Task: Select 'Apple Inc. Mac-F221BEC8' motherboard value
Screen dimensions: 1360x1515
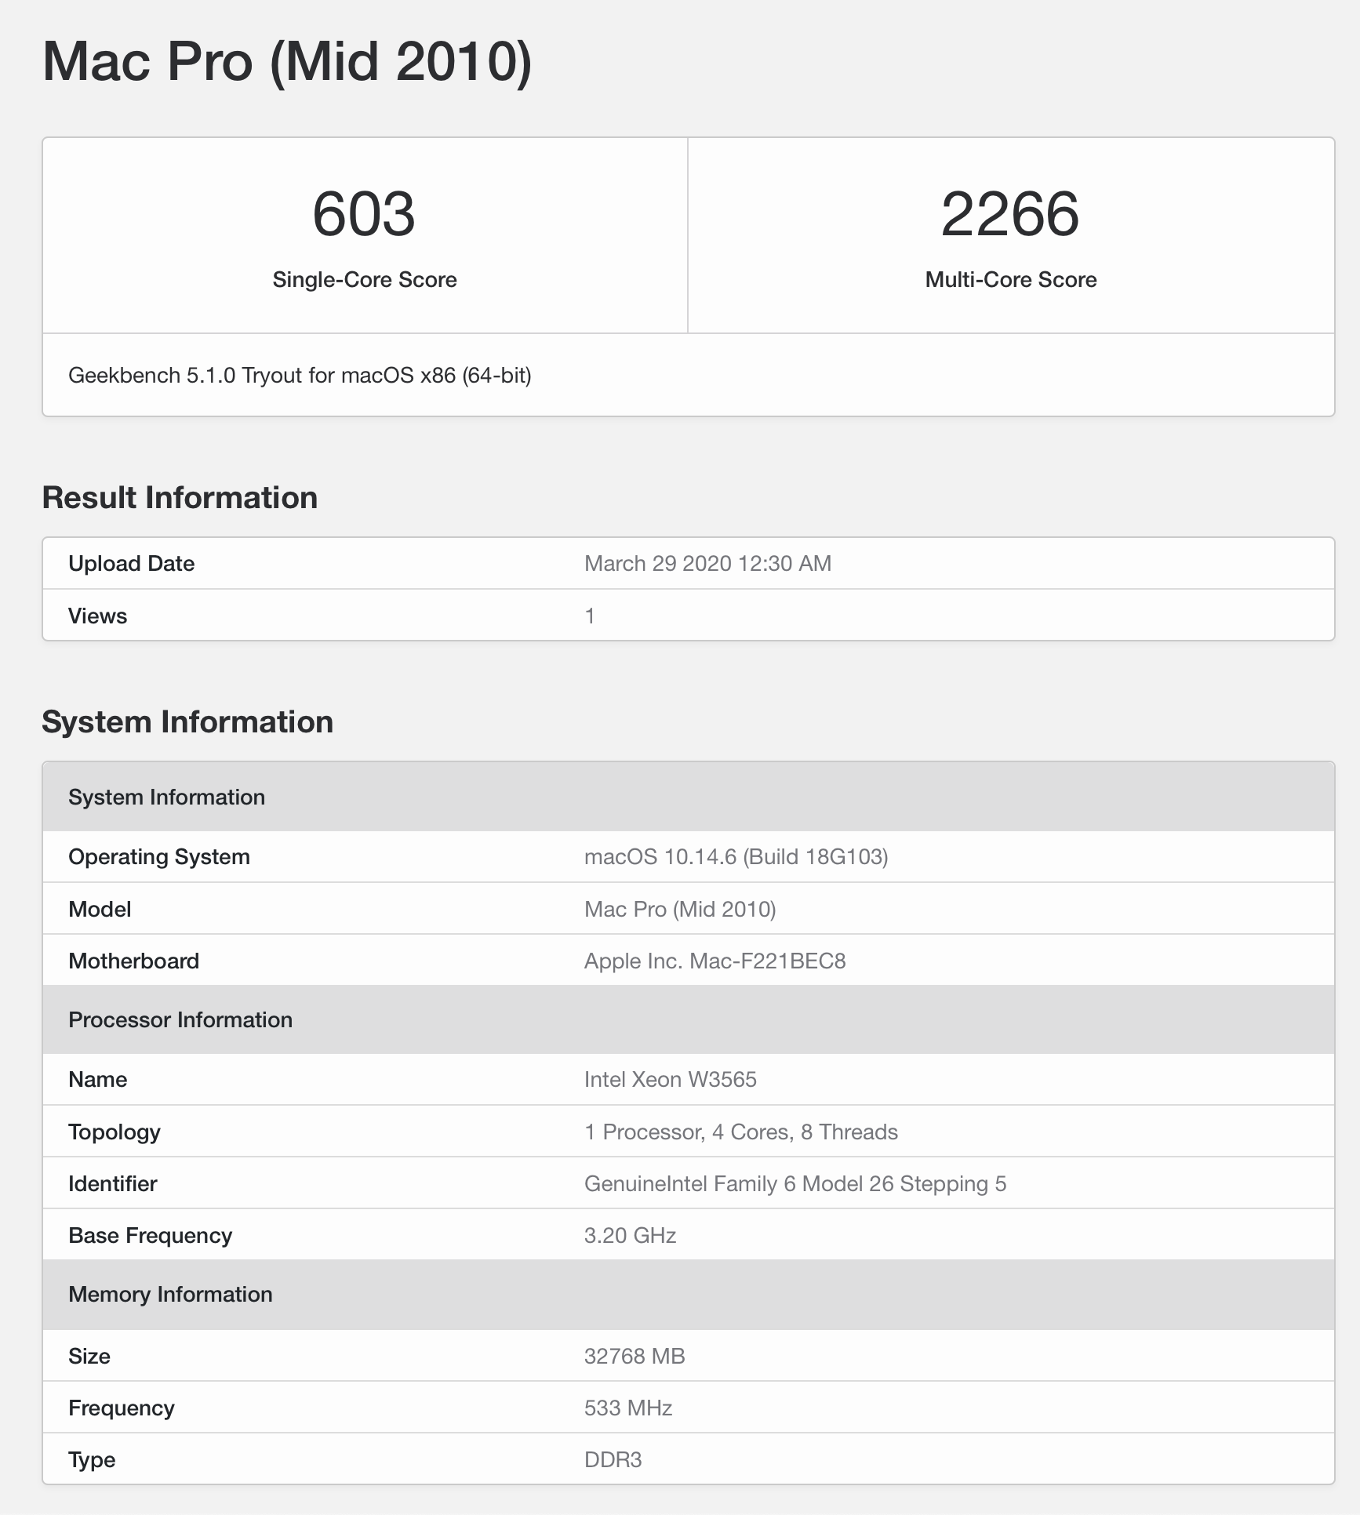Action: pyautogui.click(x=715, y=961)
